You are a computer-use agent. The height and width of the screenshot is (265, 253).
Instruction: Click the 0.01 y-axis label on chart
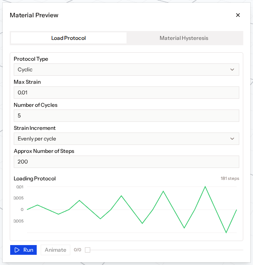(20, 187)
